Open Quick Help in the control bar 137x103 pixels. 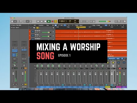click(18, 21)
